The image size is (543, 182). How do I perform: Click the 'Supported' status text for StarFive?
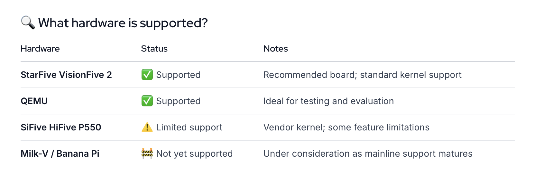tap(178, 75)
